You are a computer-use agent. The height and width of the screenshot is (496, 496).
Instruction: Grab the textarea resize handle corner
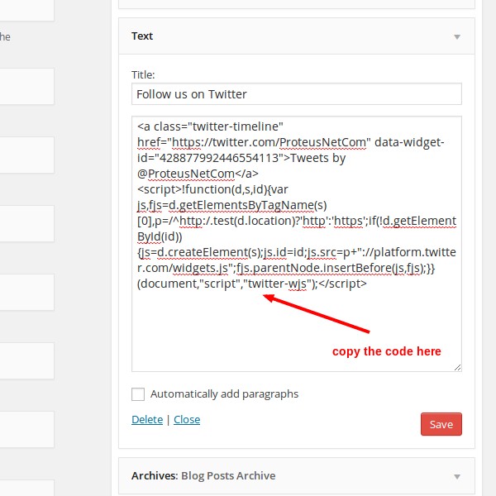pyautogui.click(x=457, y=367)
